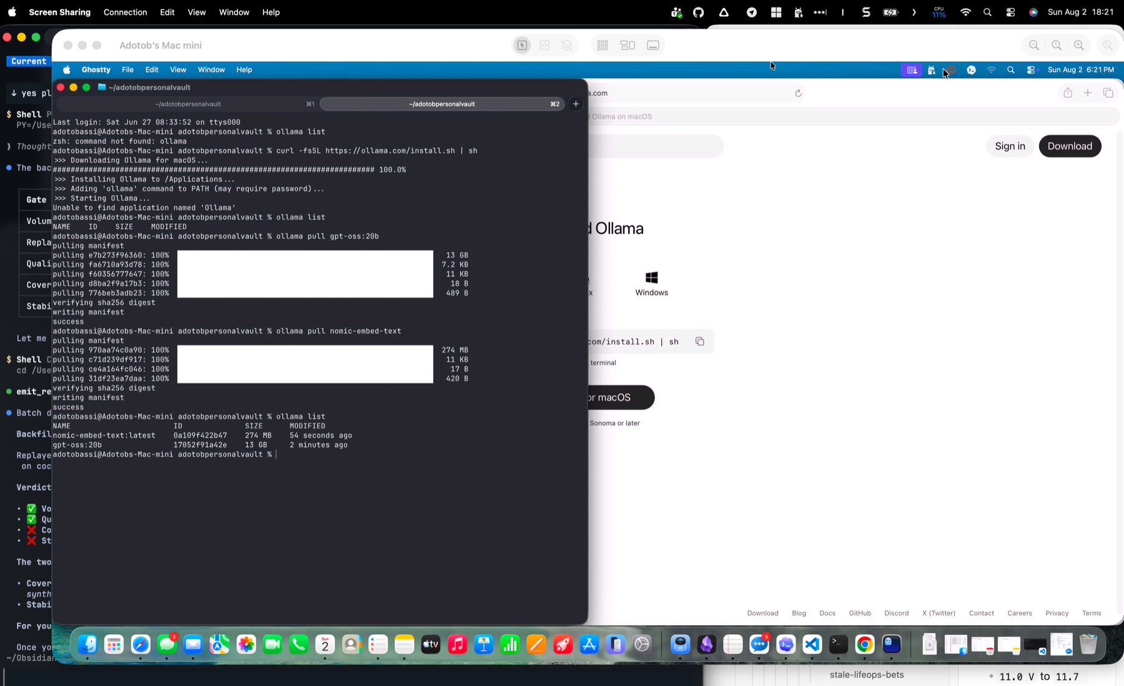Open Photos in the remote dock
This screenshot has height=686, width=1124.
point(246,644)
